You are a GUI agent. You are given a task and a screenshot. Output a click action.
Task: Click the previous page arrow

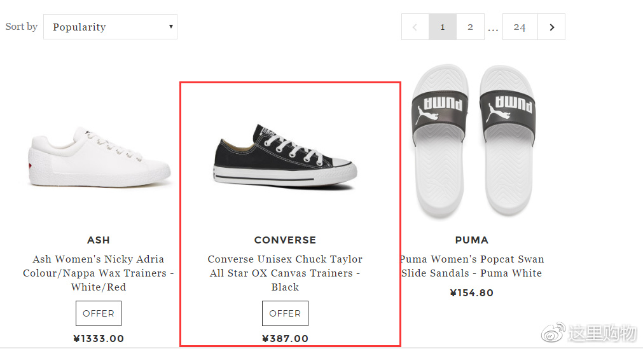click(415, 27)
